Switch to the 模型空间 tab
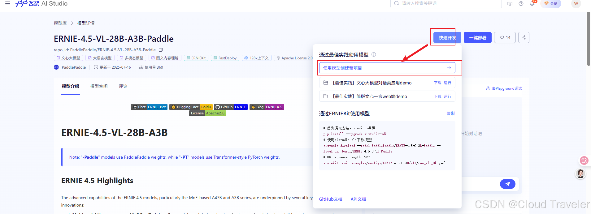This screenshot has height=214, width=591. point(99,86)
